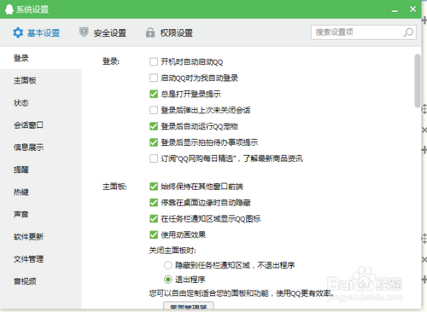Go to 热键 settings in sidebar
The image size is (427, 312).
pos(21,192)
